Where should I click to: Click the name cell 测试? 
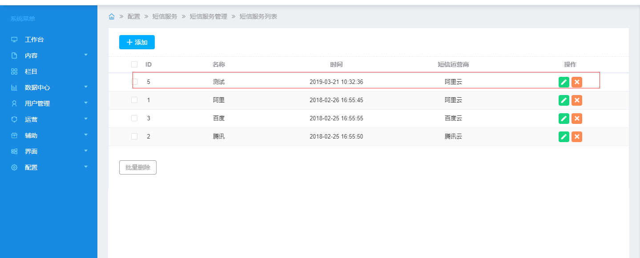[x=219, y=82]
